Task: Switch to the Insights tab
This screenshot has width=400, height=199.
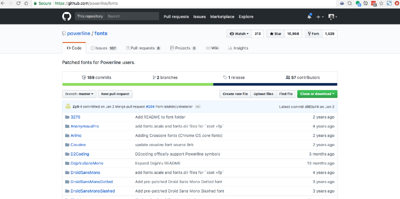Action: coord(238,48)
